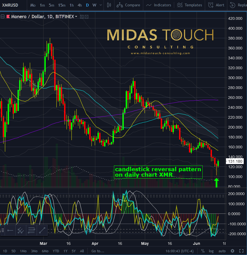Toggle the percent scale mode
The height and width of the screenshot is (255, 247).
pos(203,251)
